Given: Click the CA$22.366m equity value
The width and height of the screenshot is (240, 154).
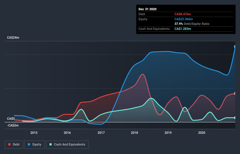Looking at the screenshot, I should click(x=184, y=19).
